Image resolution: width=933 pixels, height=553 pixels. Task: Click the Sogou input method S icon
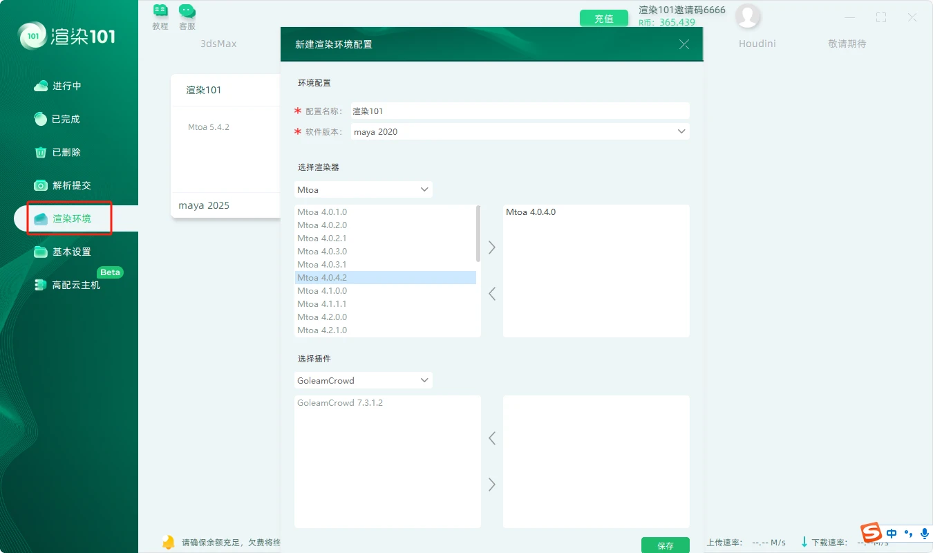tap(871, 533)
